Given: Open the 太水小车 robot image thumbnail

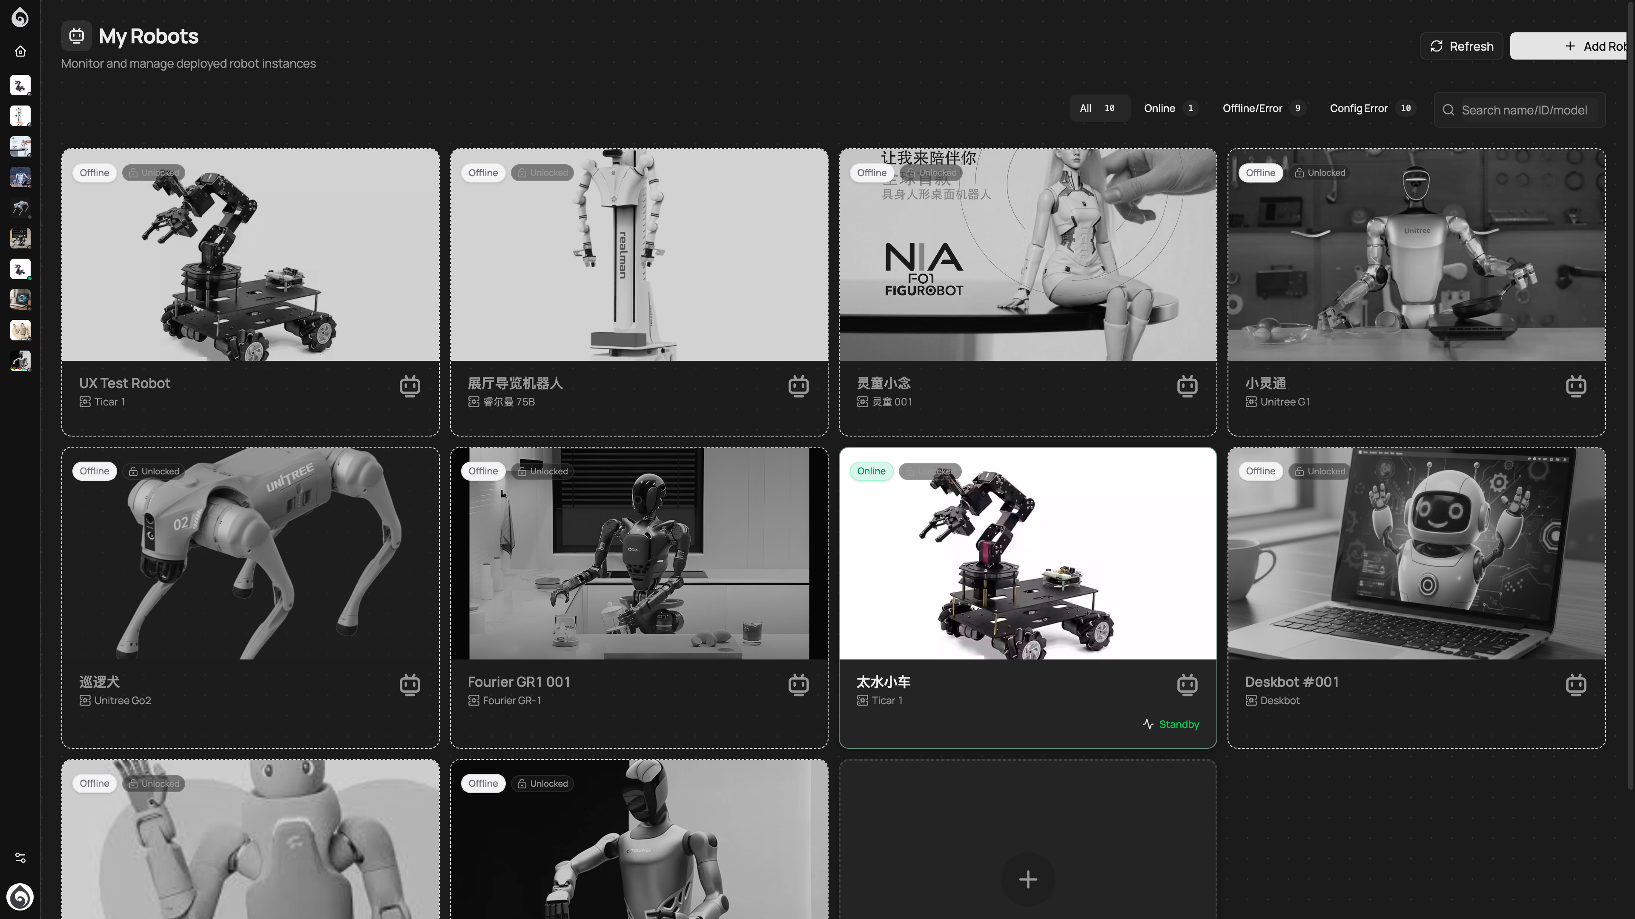Looking at the screenshot, I should pyautogui.click(x=1027, y=553).
